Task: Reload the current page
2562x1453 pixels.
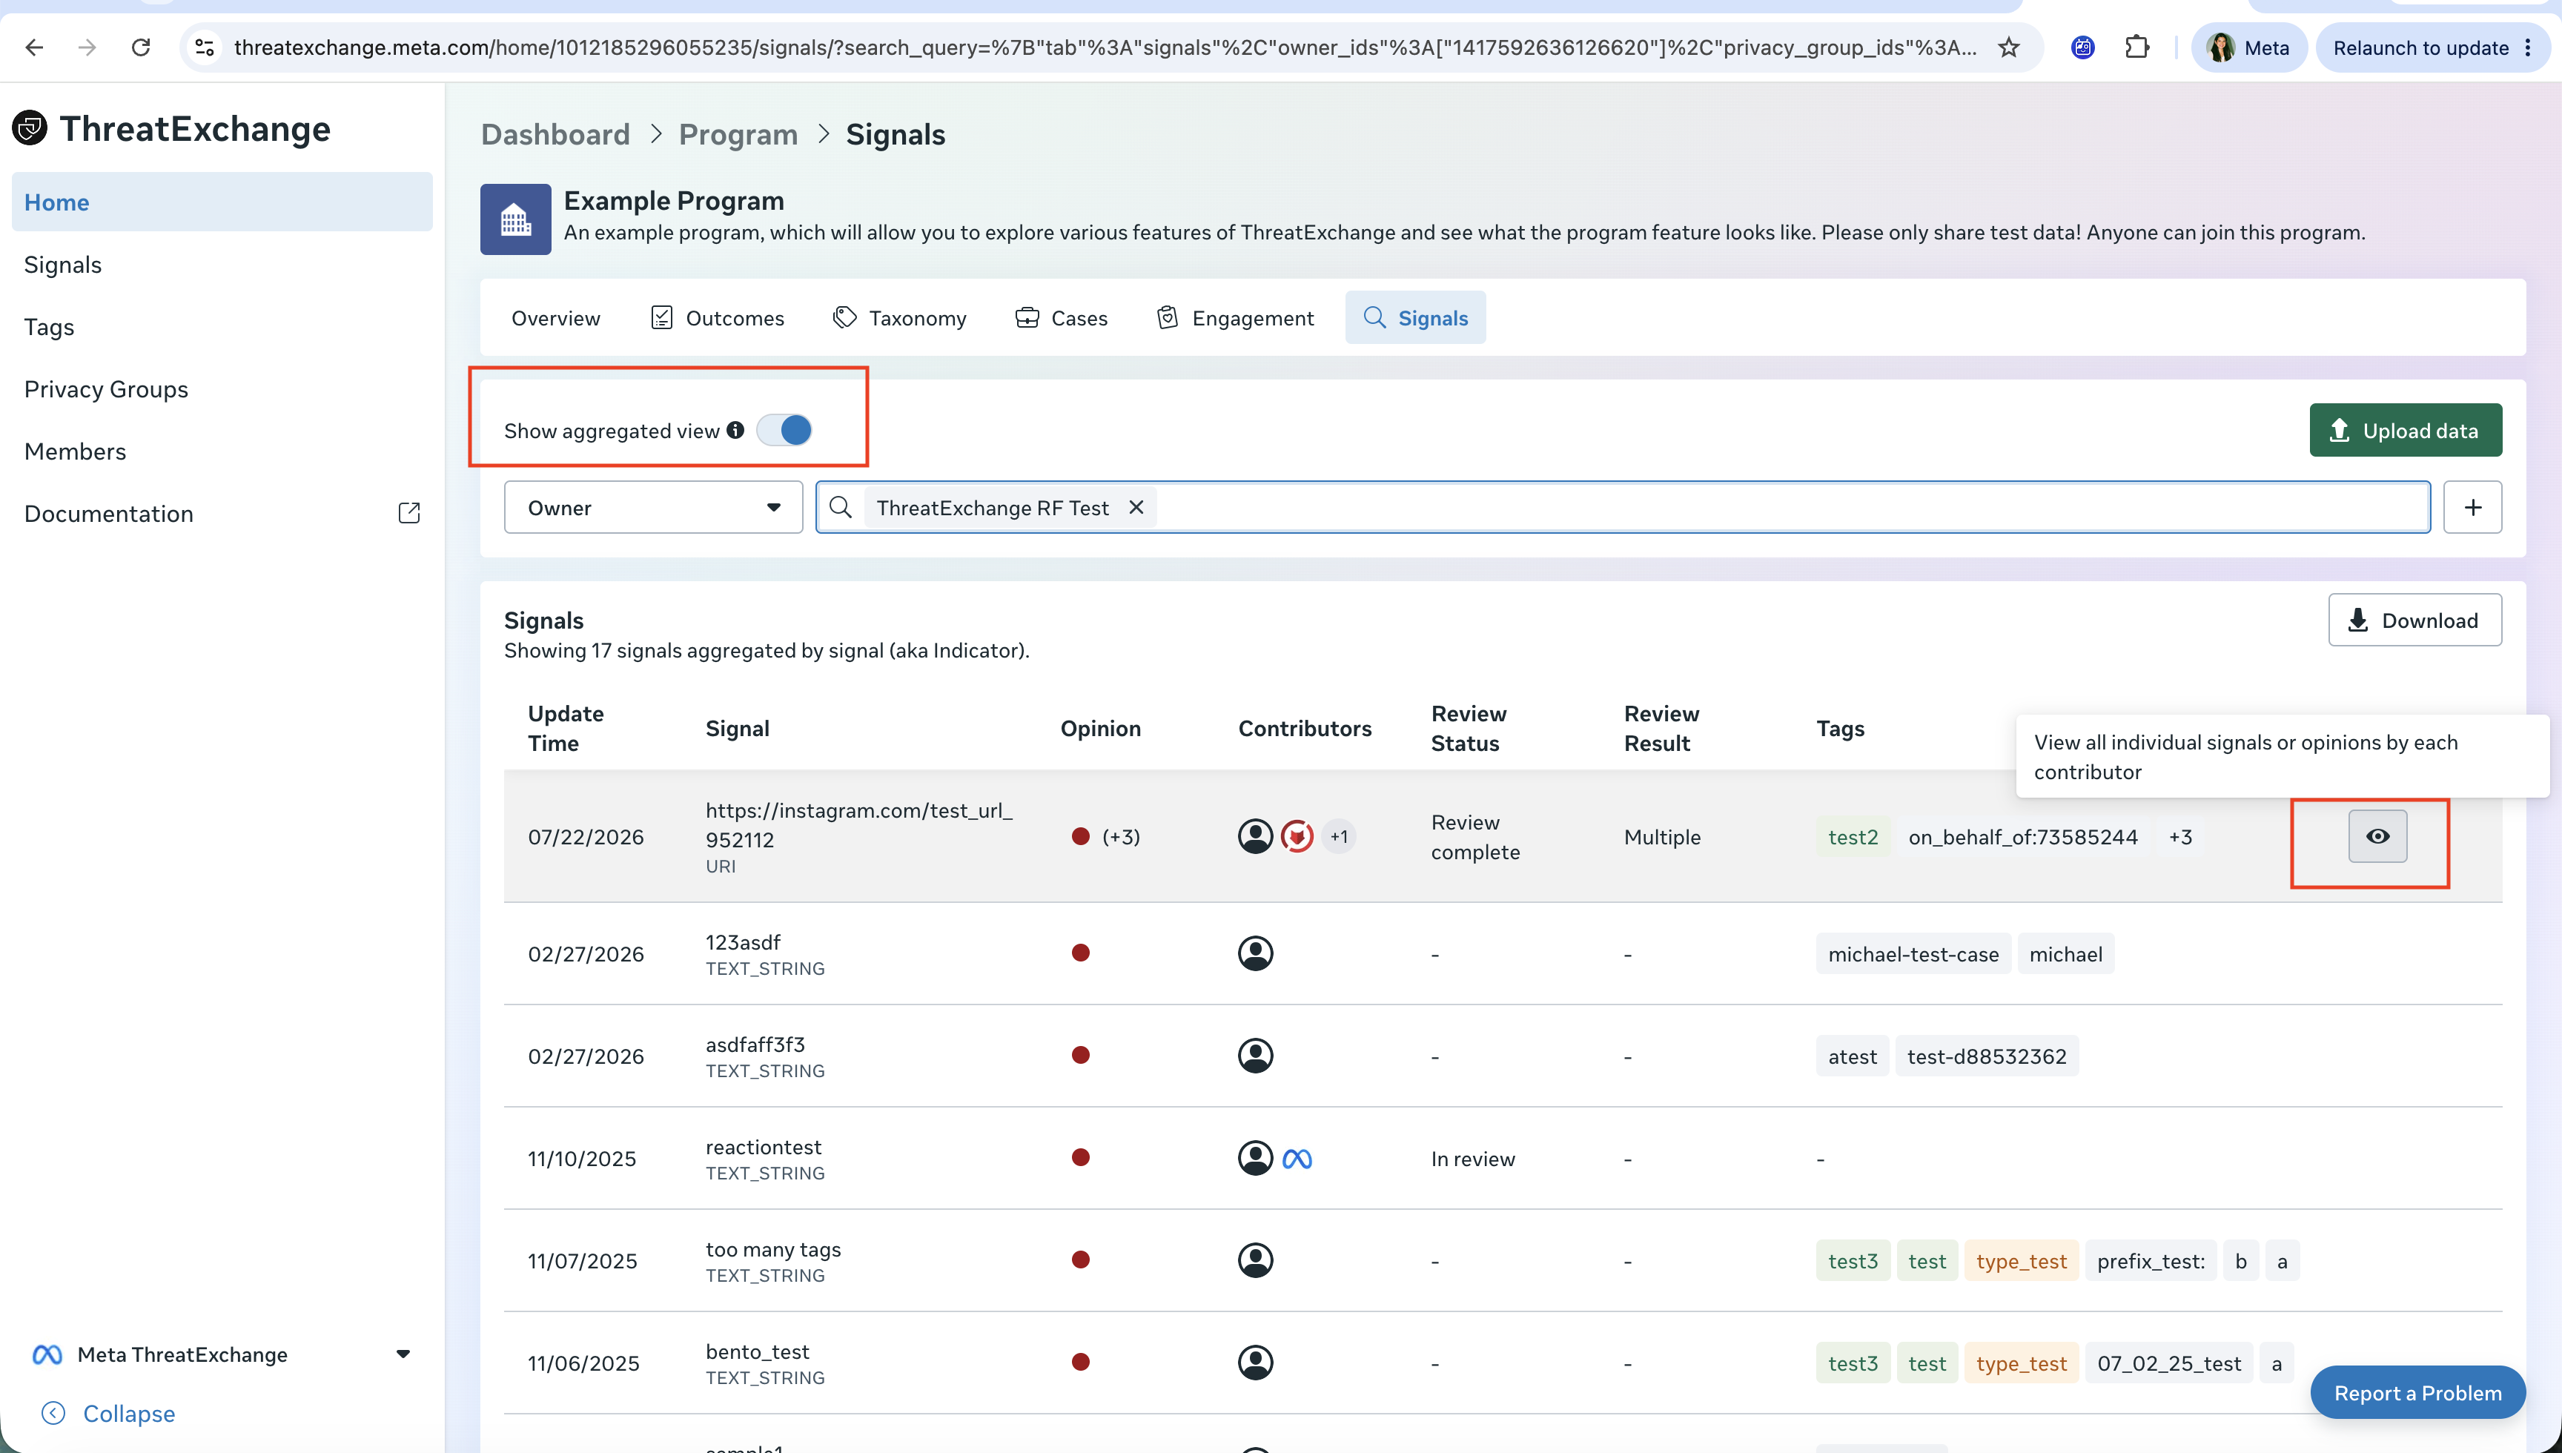Action: [x=141, y=47]
